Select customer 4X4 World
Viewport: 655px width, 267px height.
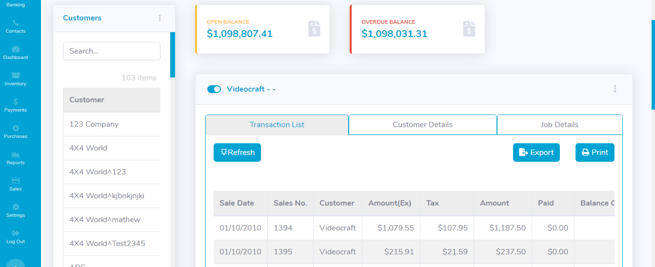[x=112, y=148]
